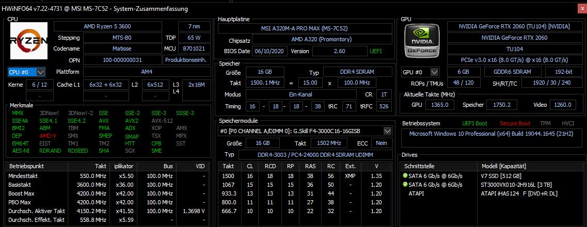Click the red Secure Boot indicator
This screenshot has height=227, width=587.
click(x=515, y=123)
